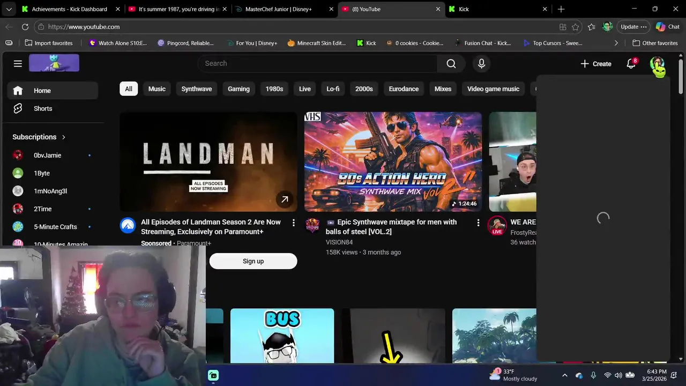Select the Mixes filter chip
The image size is (686, 386).
pos(443,89)
